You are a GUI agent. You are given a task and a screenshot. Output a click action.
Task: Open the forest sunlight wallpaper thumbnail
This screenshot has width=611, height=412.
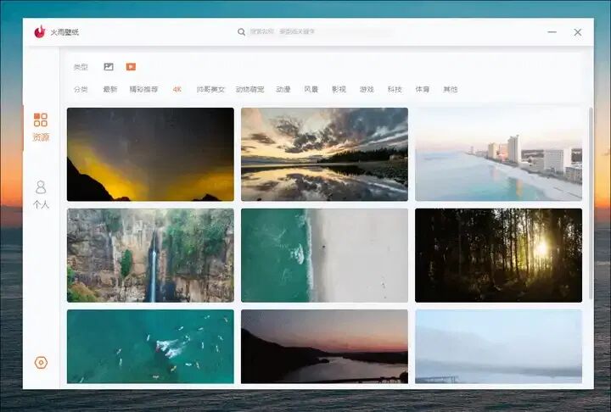click(x=499, y=255)
